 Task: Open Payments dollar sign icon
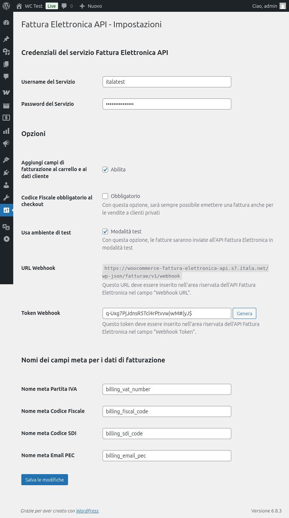[6, 118]
